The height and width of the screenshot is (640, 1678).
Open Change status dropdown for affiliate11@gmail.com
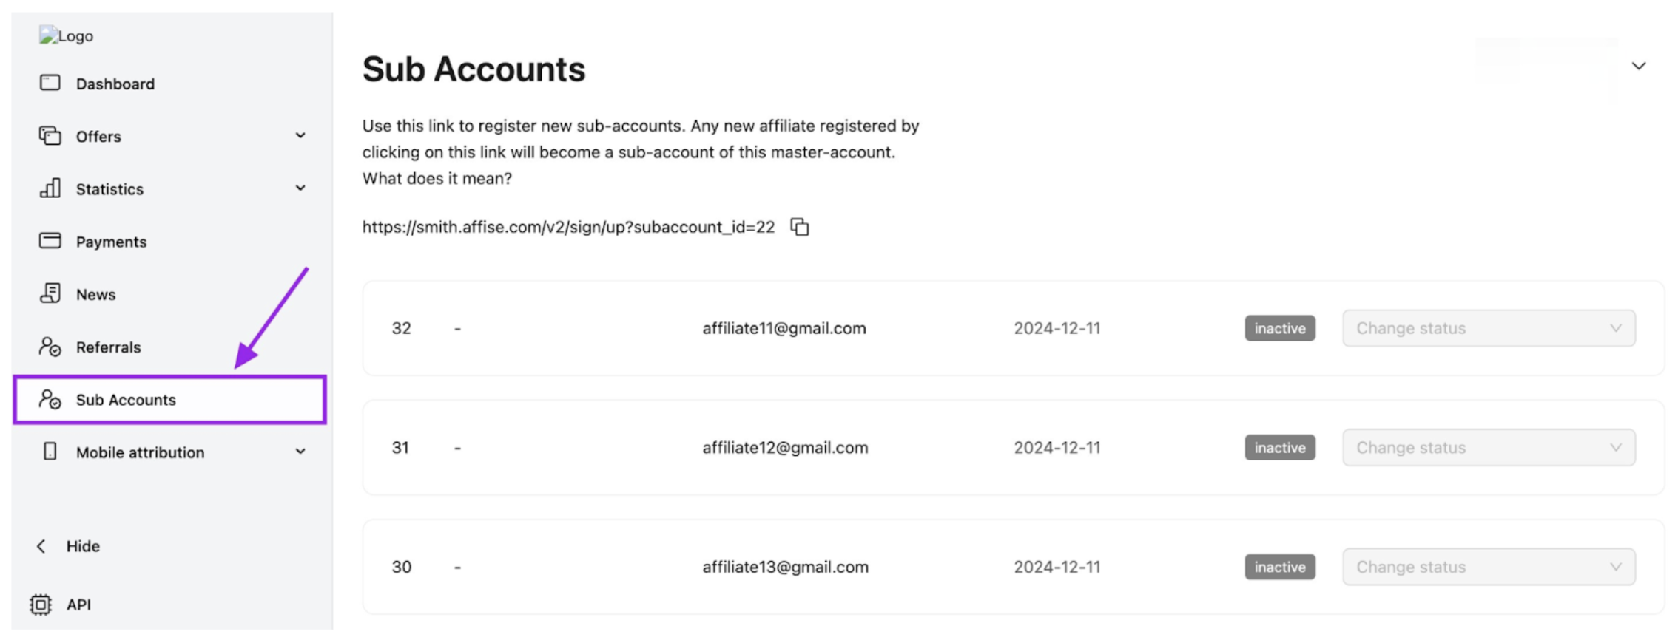1488,328
